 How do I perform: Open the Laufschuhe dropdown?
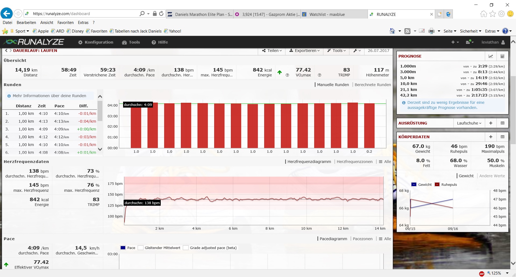coord(469,123)
